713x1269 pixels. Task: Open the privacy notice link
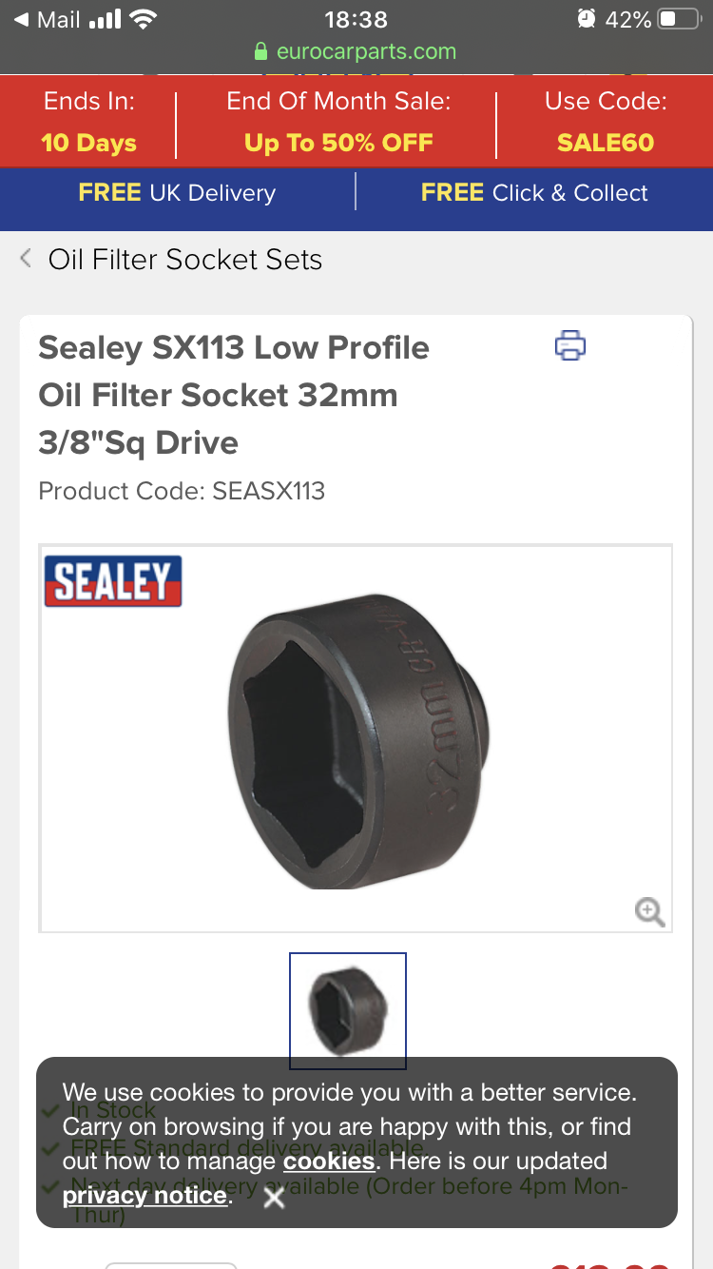point(145,1196)
